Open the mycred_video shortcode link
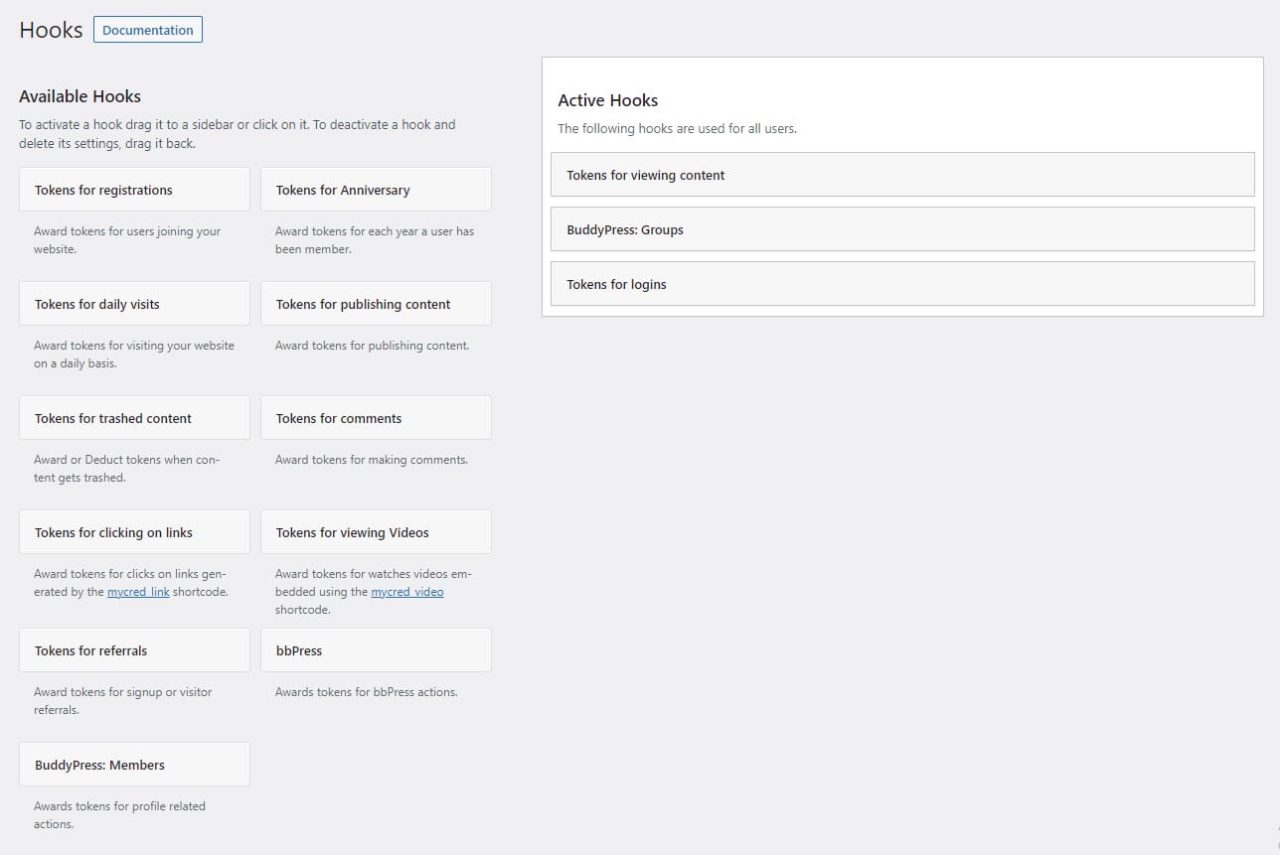Screen dimensions: 1280x855 pyautogui.click(x=407, y=592)
